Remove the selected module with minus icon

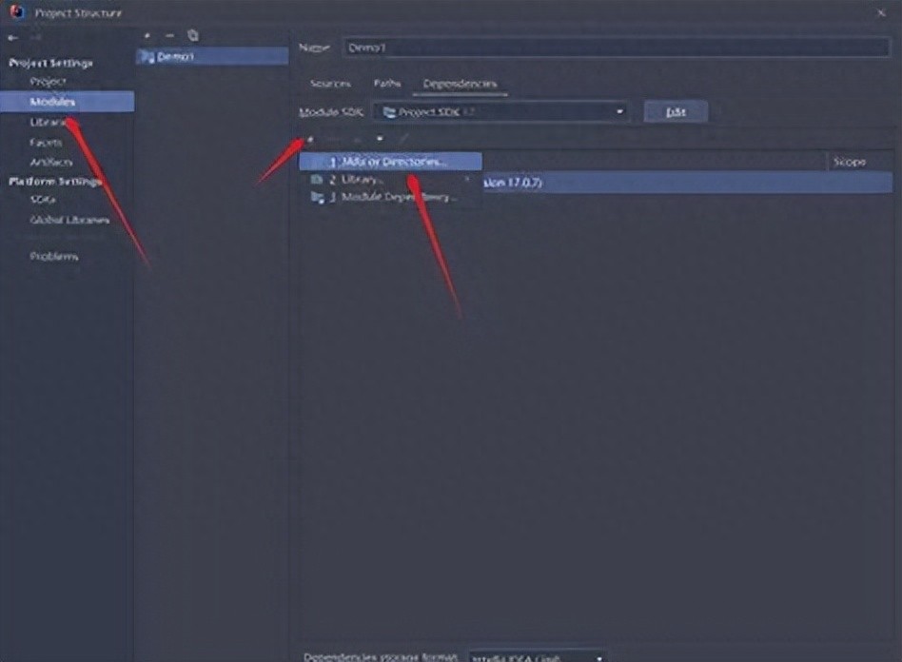pyautogui.click(x=169, y=35)
